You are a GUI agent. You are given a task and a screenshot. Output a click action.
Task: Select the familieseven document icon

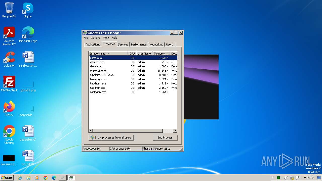click(28, 59)
